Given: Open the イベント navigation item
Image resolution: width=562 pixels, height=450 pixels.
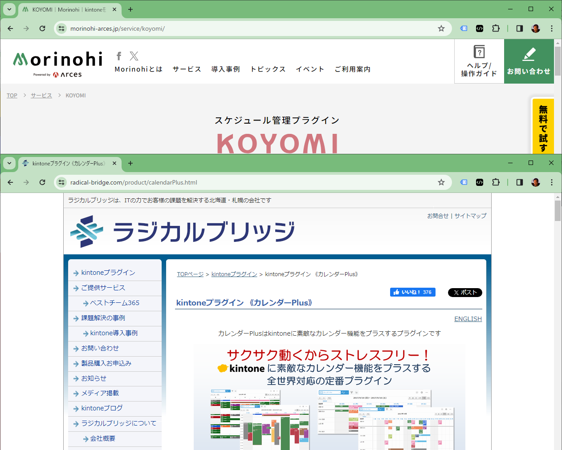Looking at the screenshot, I should 310,69.
